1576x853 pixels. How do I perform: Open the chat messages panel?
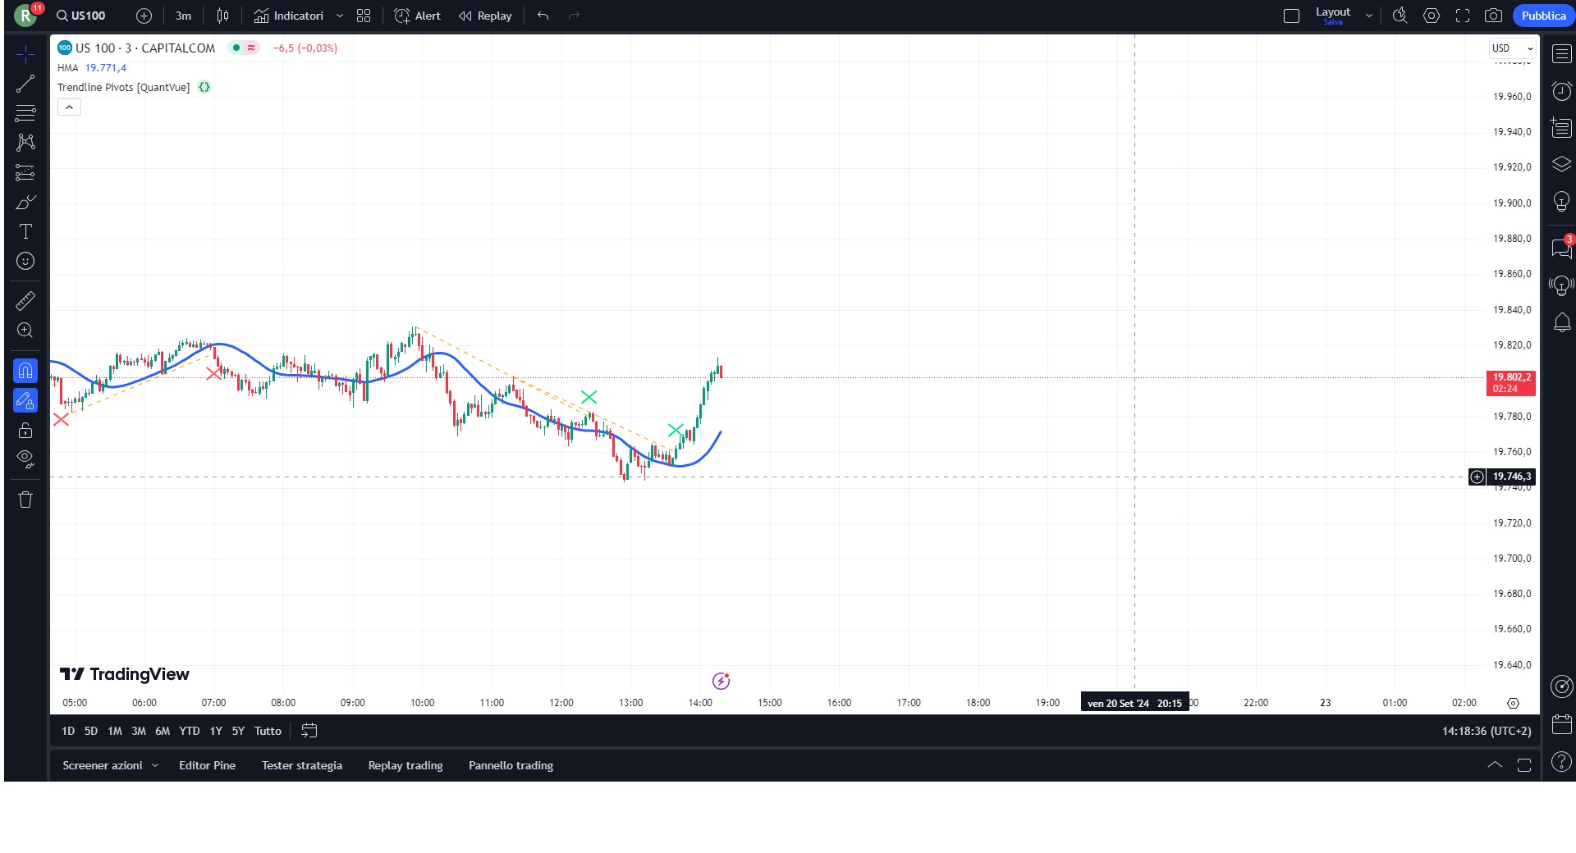1561,248
